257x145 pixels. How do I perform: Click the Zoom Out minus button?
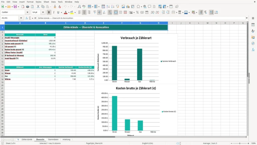pyautogui.click(x=231, y=143)
